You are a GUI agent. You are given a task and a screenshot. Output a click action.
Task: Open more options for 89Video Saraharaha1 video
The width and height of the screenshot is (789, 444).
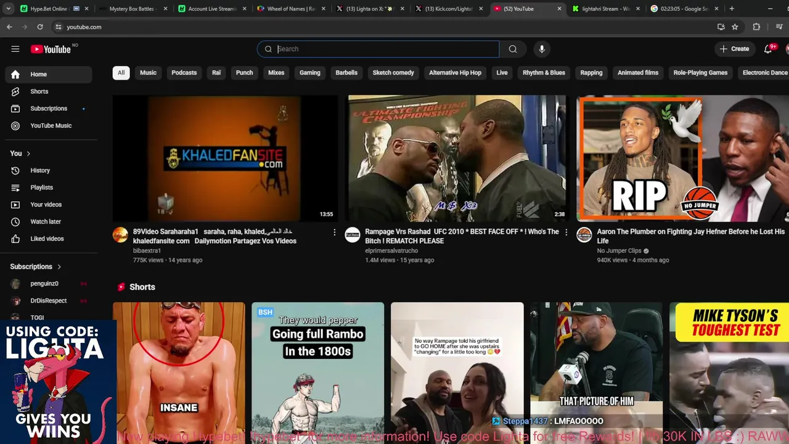click(335, 232)
